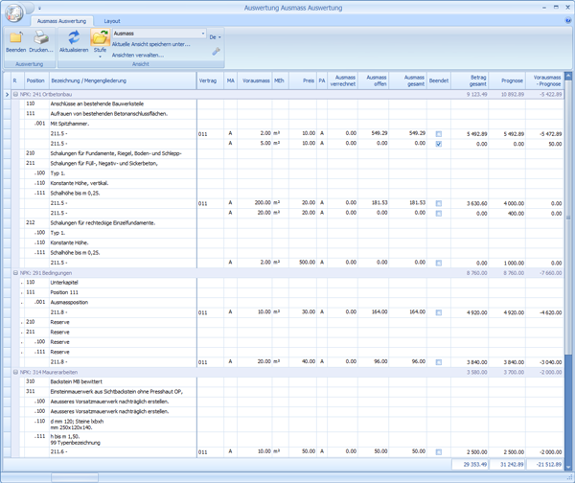Click the wrench settings icon in Ansicht group
Viewport: 575px width, 483px height.
click(x=216, y=52)
